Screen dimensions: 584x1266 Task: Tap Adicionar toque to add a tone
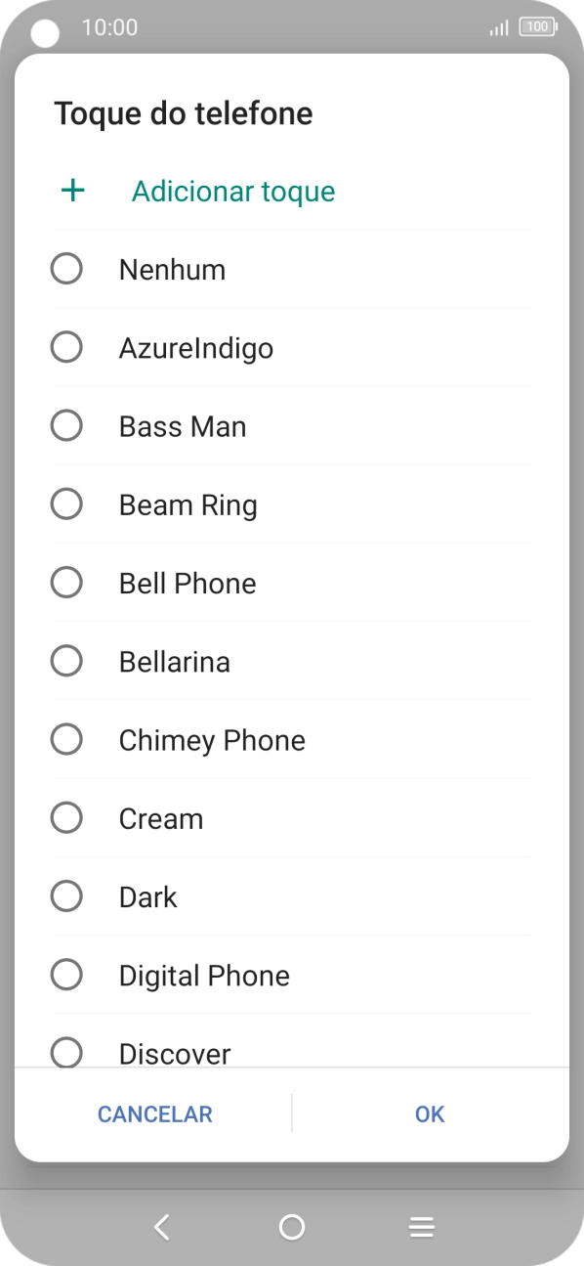232,191
